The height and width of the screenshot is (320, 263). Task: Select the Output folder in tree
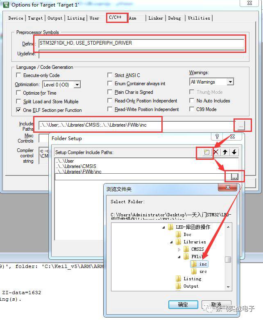click(187, 286)
